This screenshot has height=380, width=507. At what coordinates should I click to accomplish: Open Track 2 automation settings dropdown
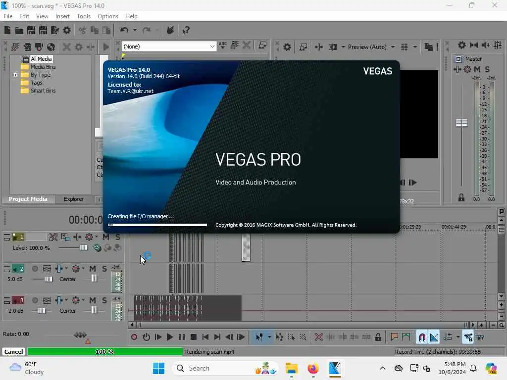83,269
